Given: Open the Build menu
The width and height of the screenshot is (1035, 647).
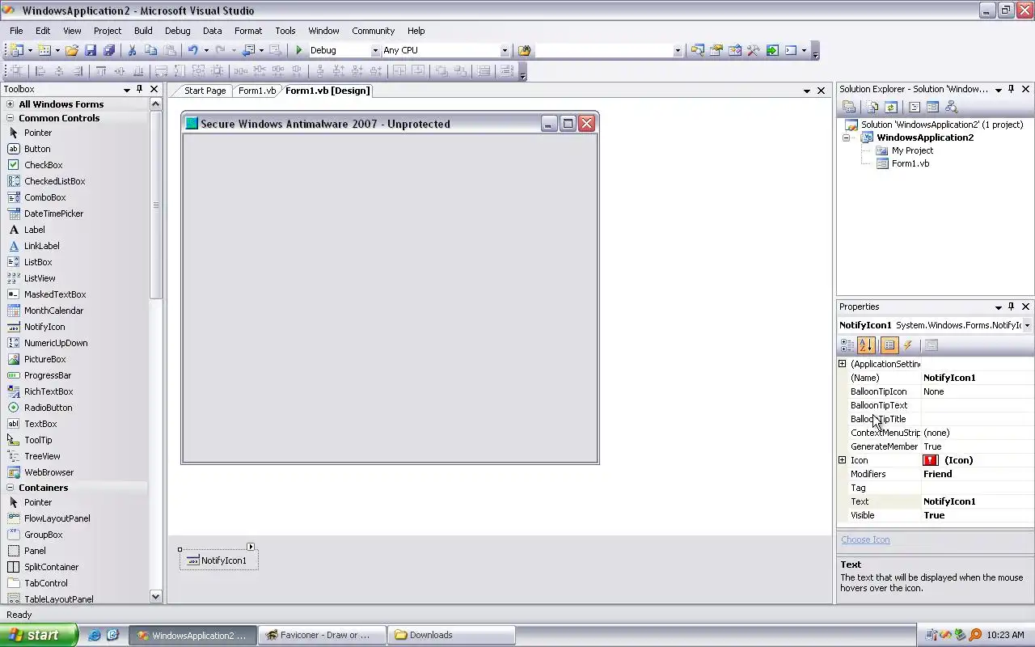Looking at the screenshot, I should pos(143,31).
